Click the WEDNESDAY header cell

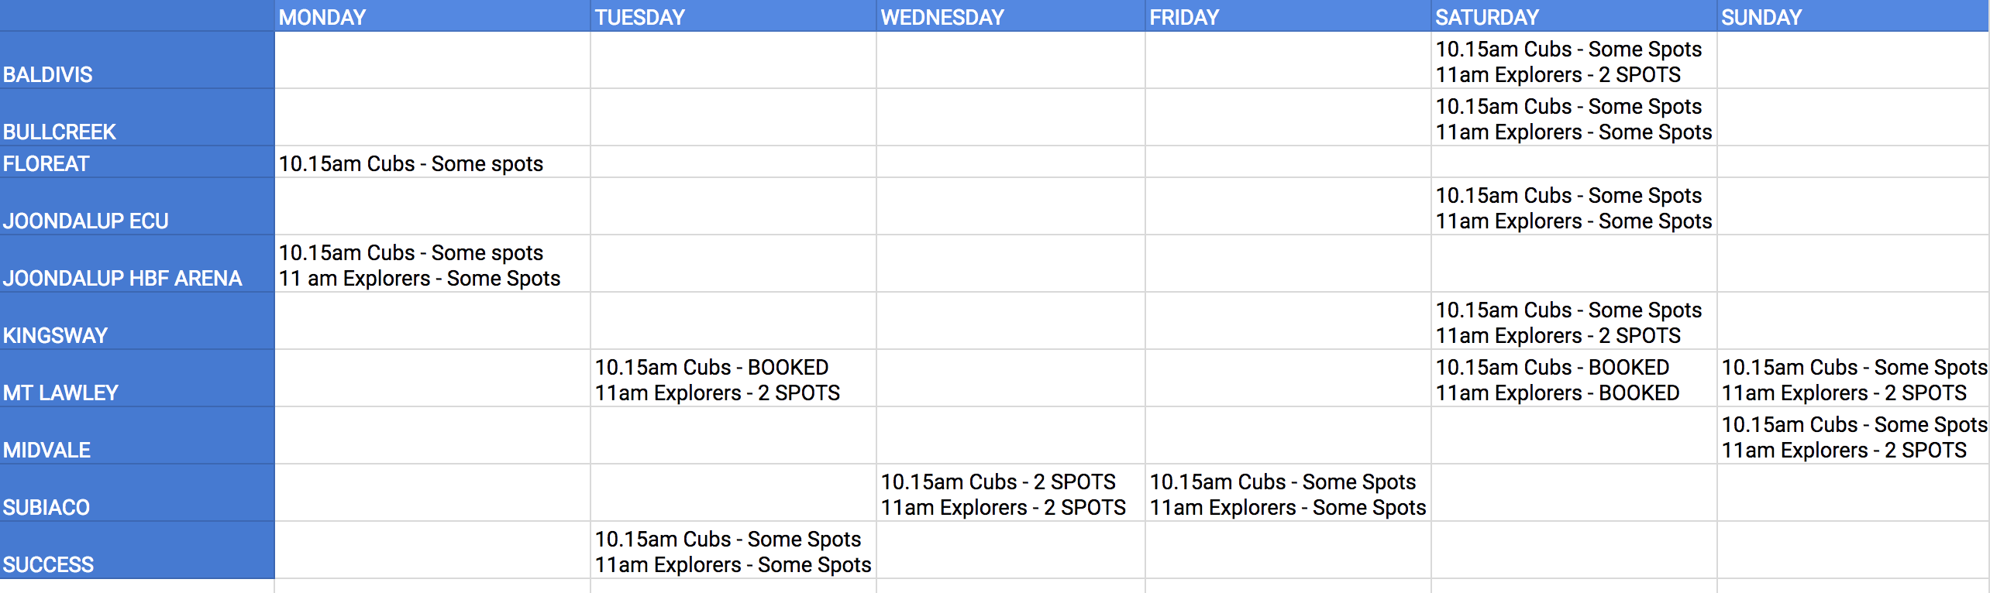click(x=1010, y=16)
